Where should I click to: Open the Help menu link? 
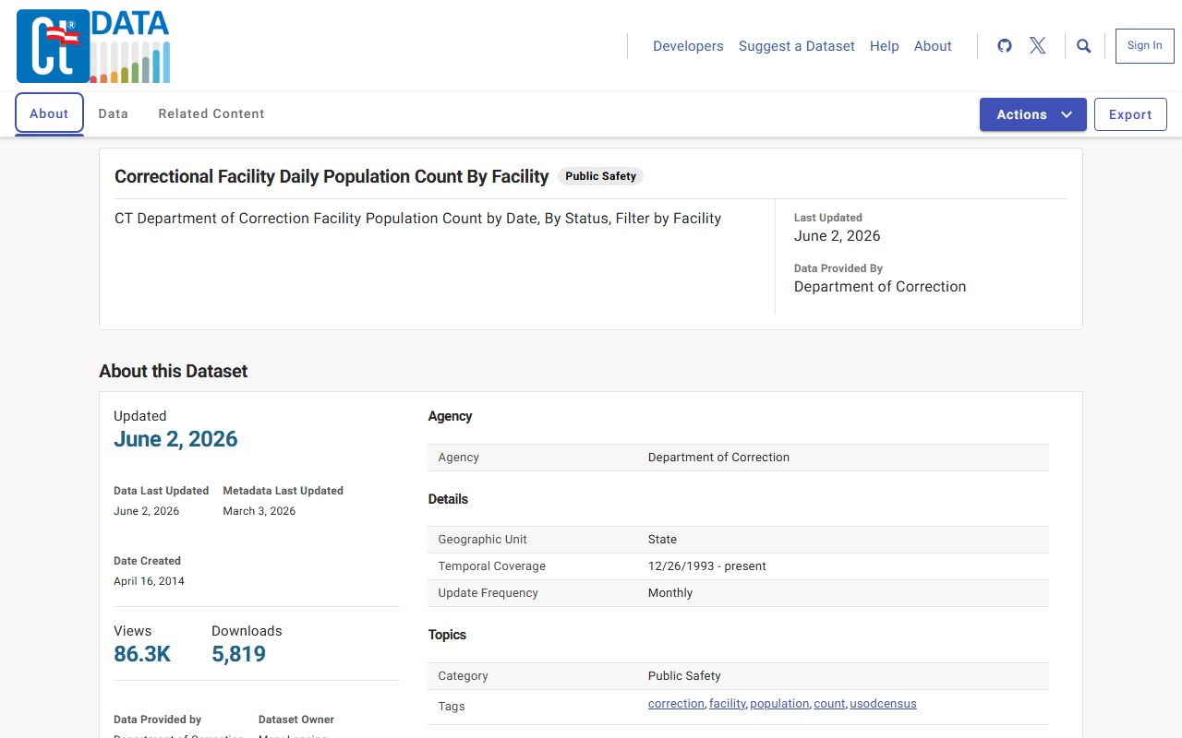tap(885, 46)
